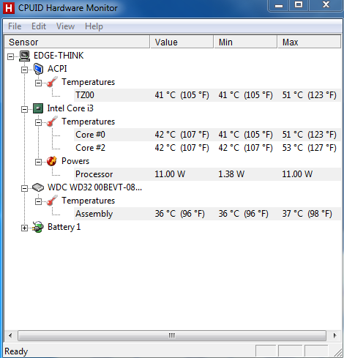Collapse the EDGE-THINK root node
This screenshot has height=358, width=344.
point(10,57)
